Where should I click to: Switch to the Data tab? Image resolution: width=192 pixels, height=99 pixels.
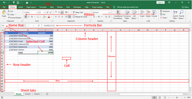(52, 7)
